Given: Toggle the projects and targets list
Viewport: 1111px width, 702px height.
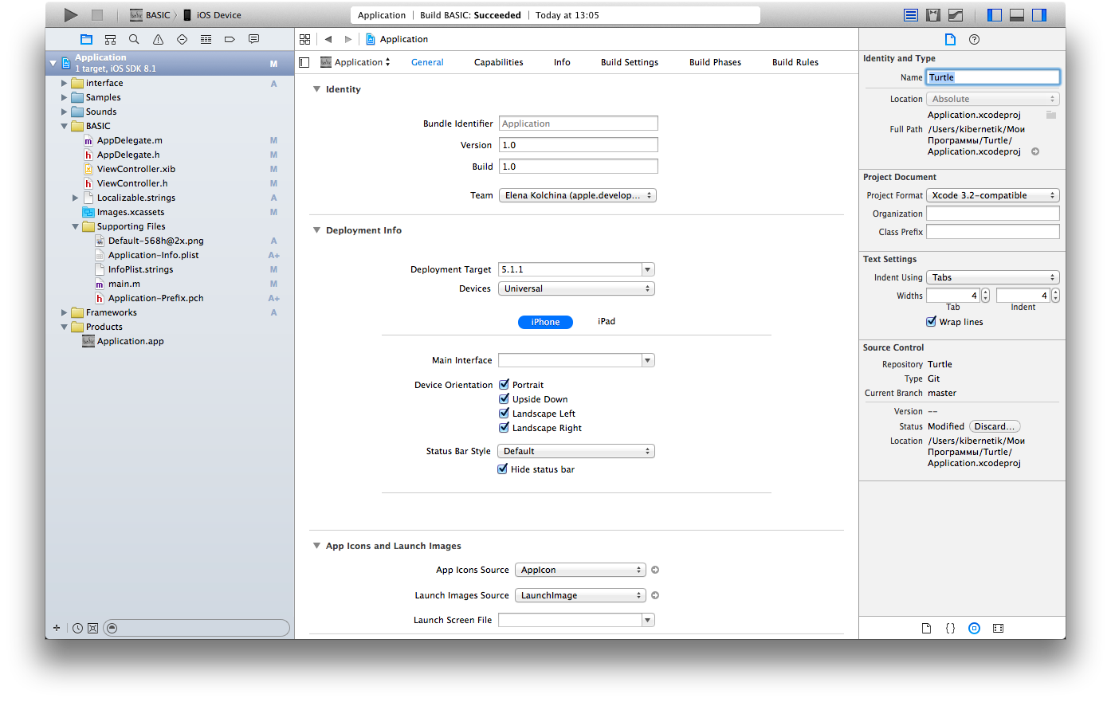Looking at the screenshot, I should (x=304, y=62).
